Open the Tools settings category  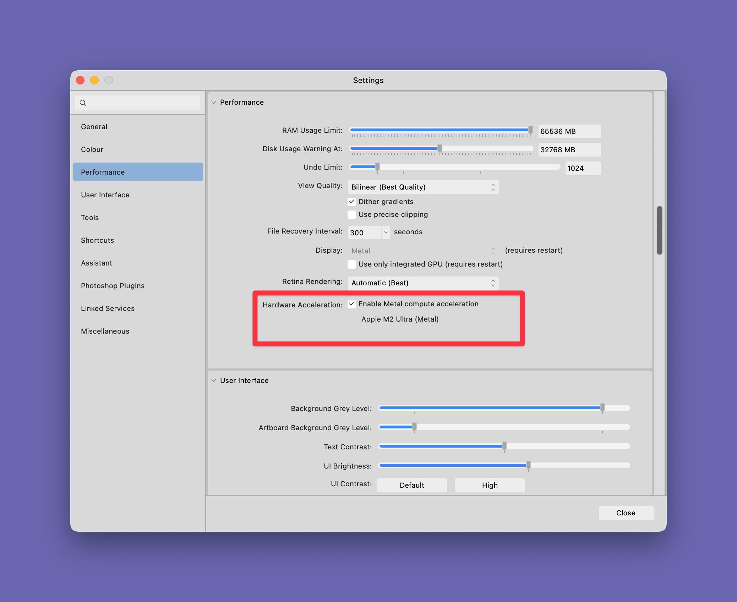coord(138,218)
